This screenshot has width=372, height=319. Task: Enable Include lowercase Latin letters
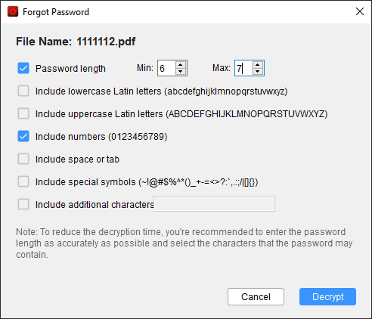point(23,91)
